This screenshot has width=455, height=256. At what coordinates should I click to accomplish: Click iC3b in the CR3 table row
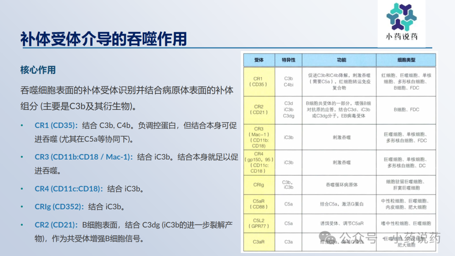coord(289,138)
